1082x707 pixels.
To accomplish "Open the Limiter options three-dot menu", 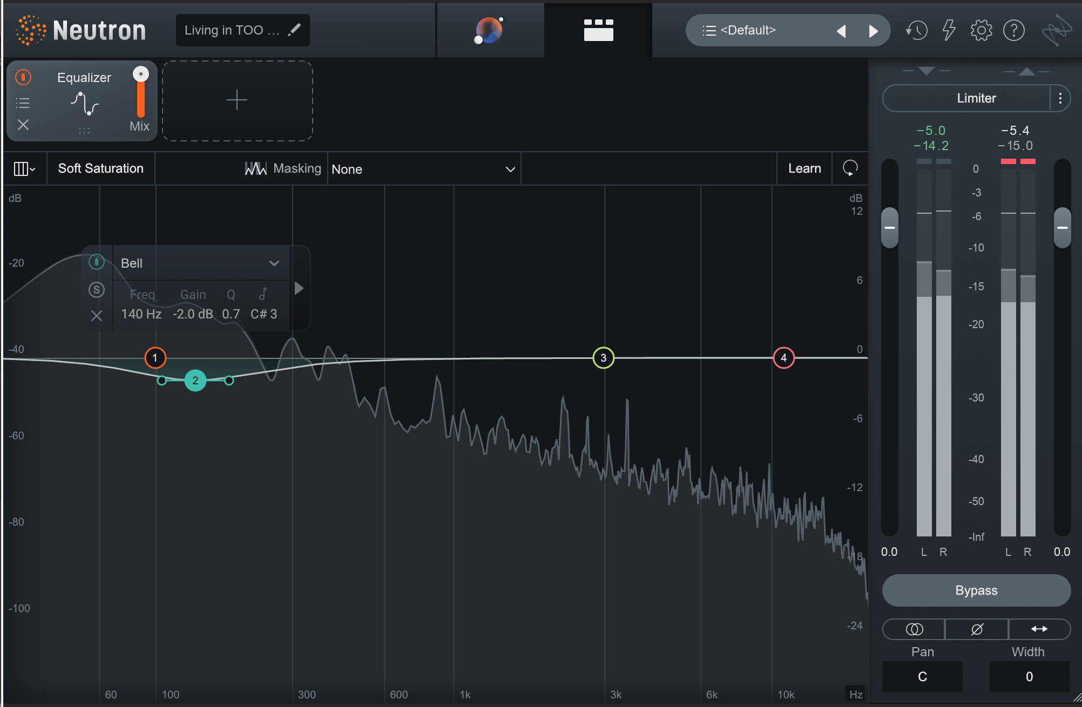I will coord(1060,98).
